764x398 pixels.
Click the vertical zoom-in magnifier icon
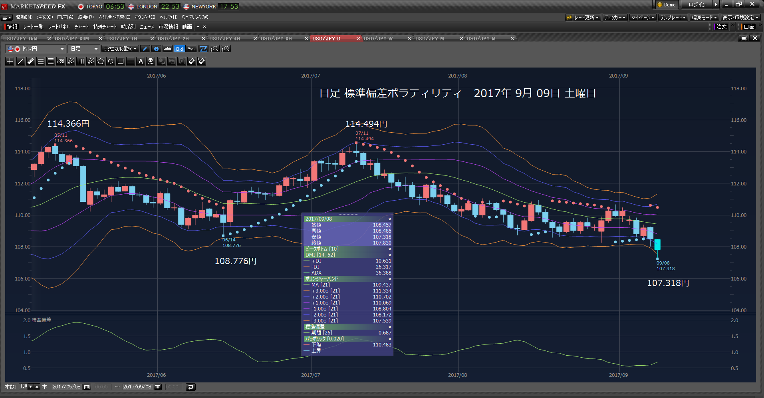click(x=226, y=49)
